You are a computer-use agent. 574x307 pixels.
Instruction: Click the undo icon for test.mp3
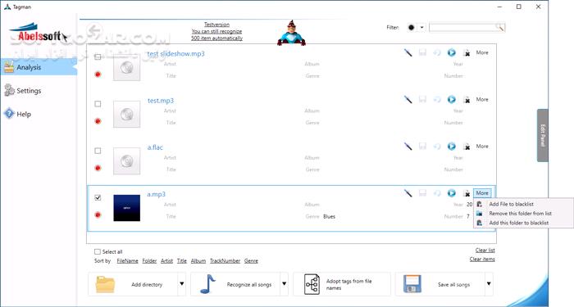[437, 99]
